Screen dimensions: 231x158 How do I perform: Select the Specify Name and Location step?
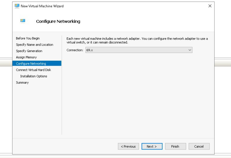(34, 45)
